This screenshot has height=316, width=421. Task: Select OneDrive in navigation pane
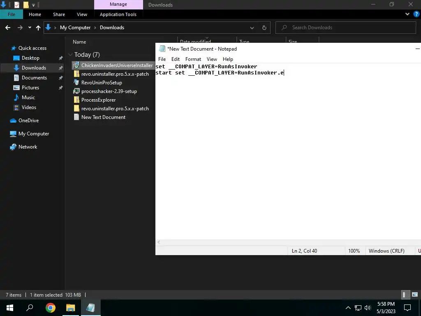pyautogui.click(x=28, y=121)
